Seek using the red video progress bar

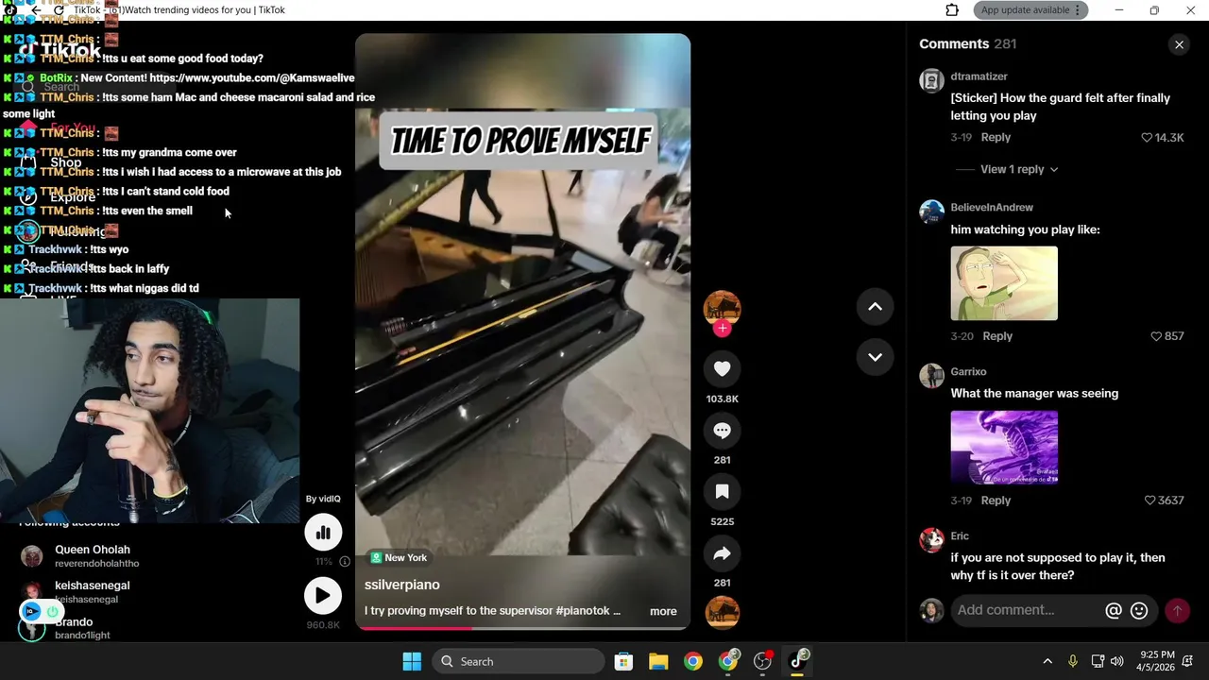[522, 628]
